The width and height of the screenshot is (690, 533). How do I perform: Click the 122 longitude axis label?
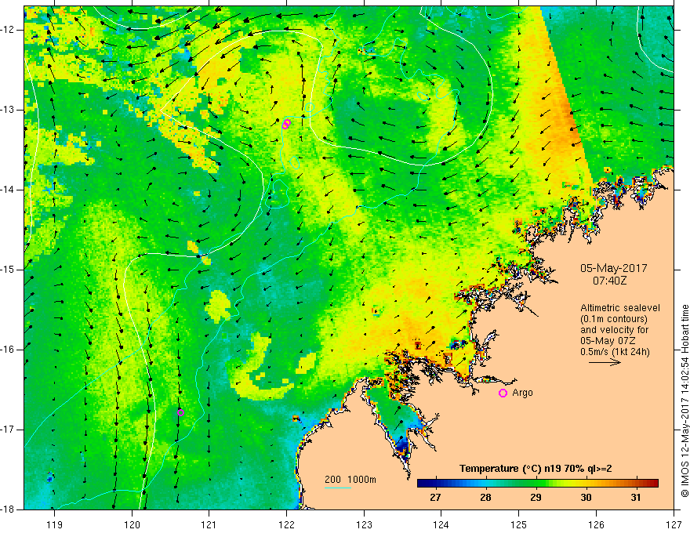[286, 524]
